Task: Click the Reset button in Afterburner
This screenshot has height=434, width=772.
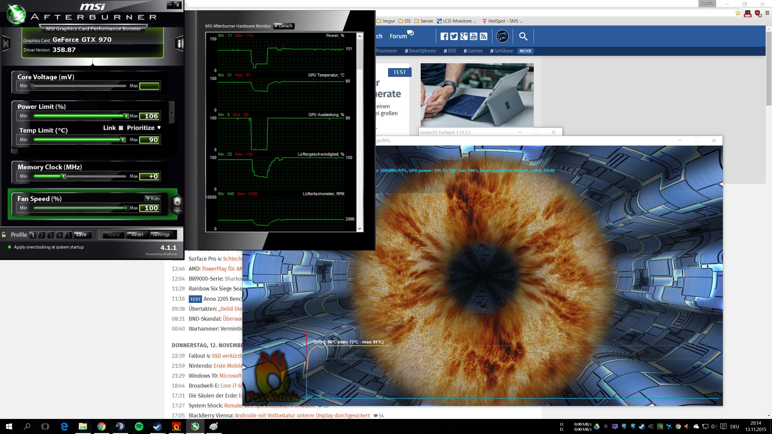Action: point(137,235)
